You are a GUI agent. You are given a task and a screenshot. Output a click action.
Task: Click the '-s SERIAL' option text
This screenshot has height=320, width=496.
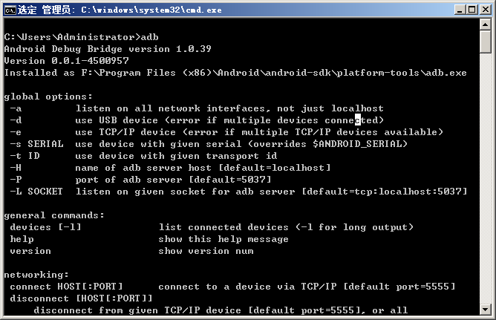36,144
